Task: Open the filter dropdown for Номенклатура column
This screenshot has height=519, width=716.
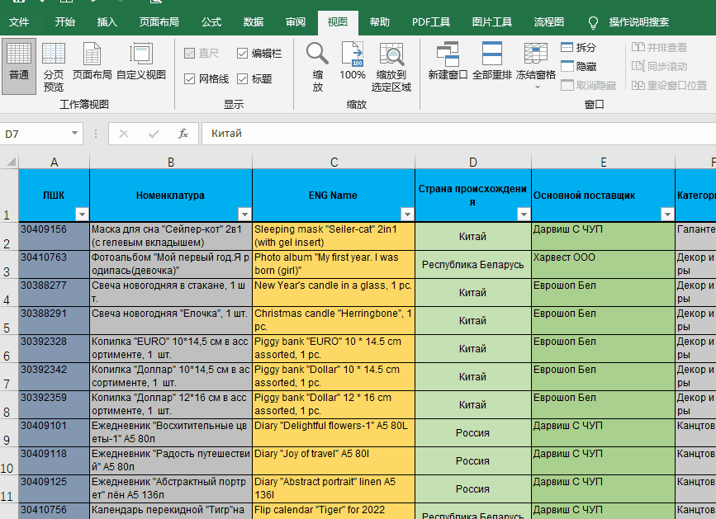Action: pyautogui.click(x=244, y=214)
